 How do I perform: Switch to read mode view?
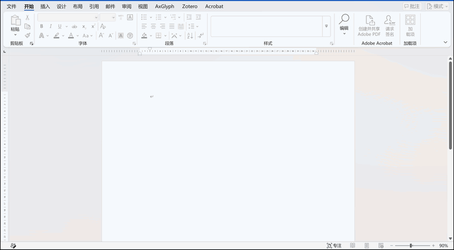tap(352, 246)
